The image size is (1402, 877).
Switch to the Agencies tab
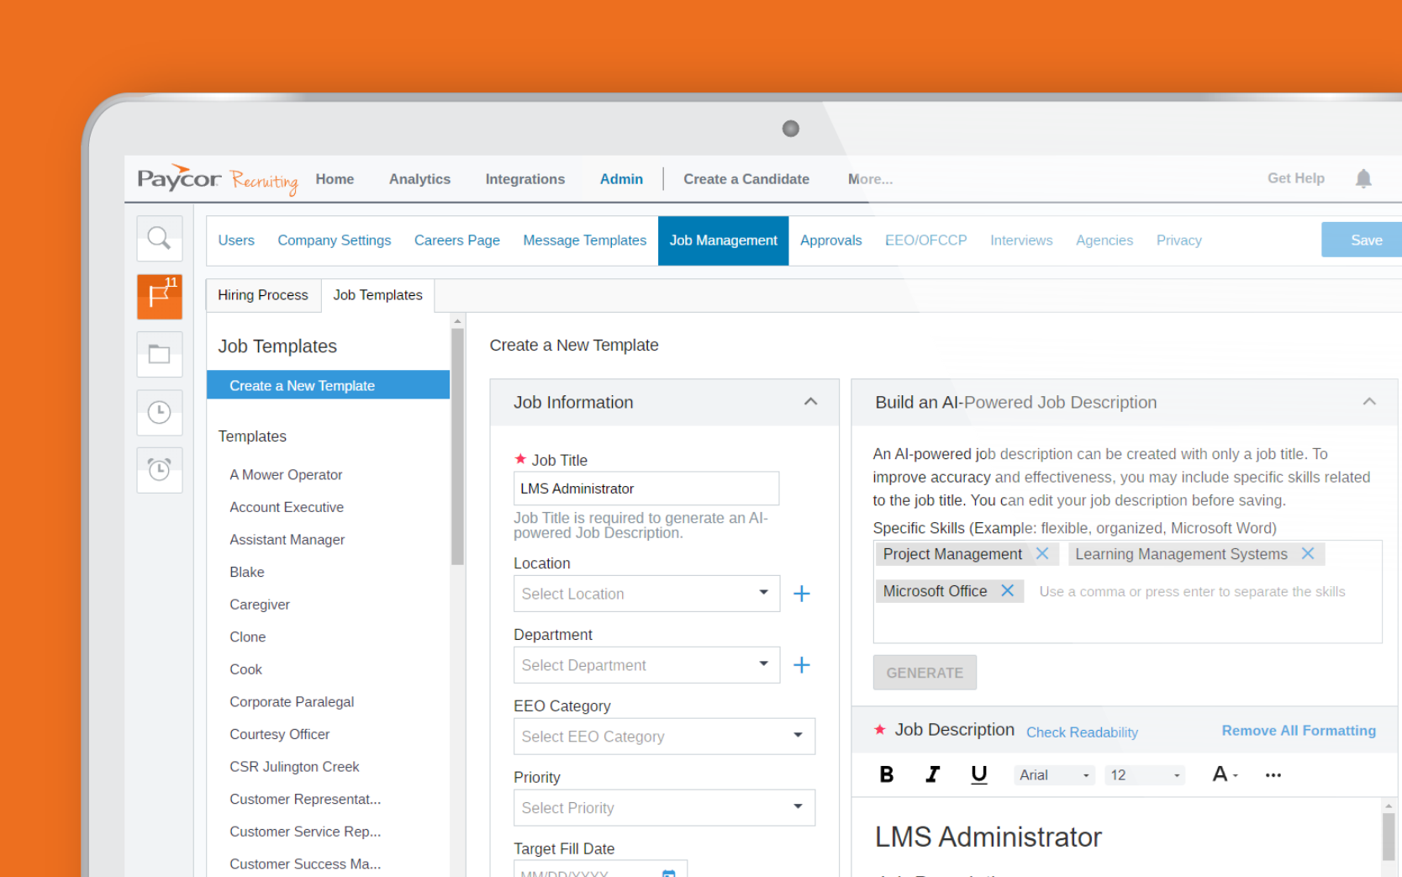pos(1104,240)
